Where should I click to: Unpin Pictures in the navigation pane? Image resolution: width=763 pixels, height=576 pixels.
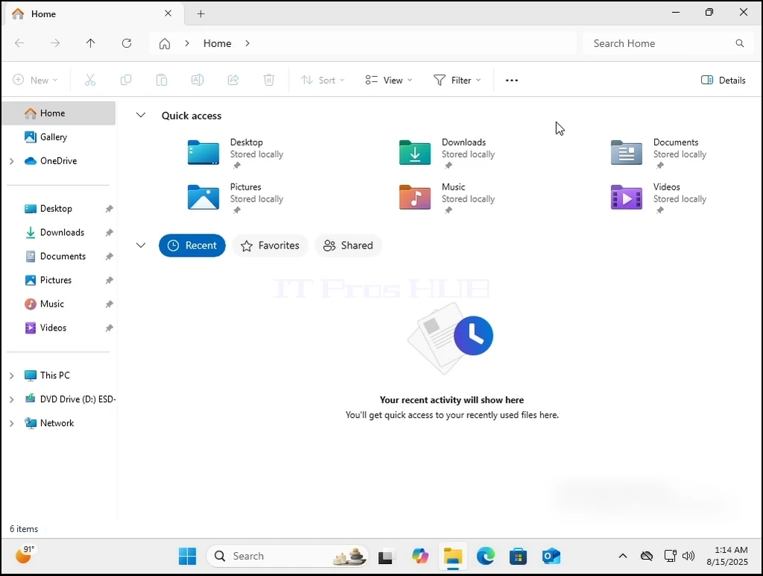(x=109, y=281)
